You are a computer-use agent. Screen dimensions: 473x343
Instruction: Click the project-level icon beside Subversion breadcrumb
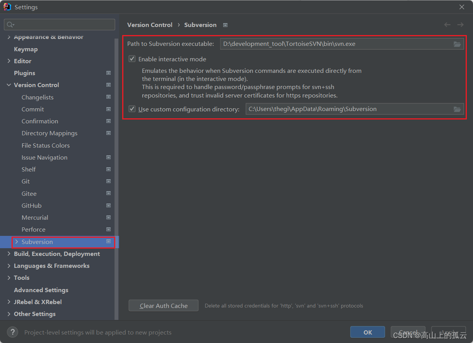click(x=226, y=25)
